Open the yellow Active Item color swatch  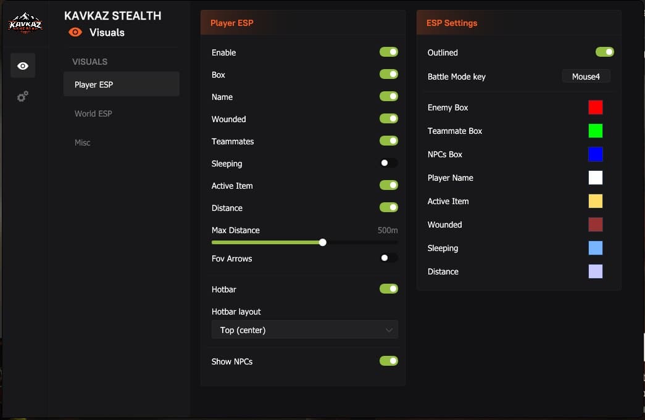click(595, 201)
